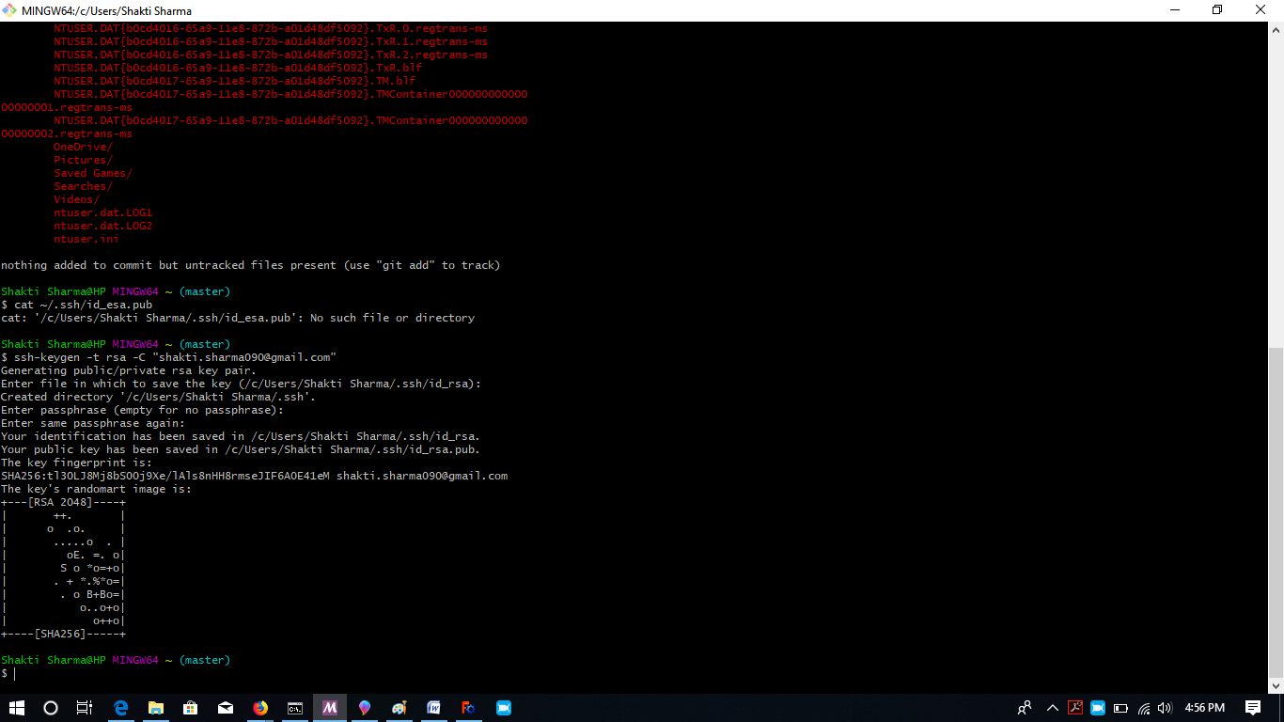1284x722 pixels.
Task: Open the Mail app in taskbar
Action: [226, 708]
